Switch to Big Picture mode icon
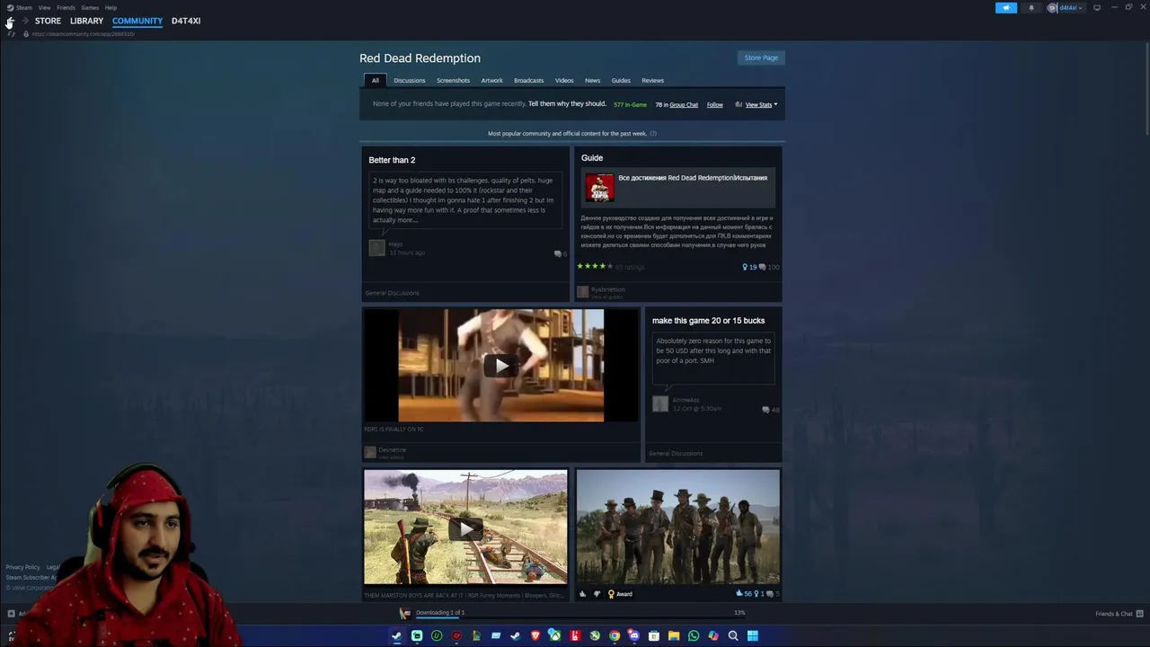This screenshot has height=647, width=1150. [x=1097, y=8]
